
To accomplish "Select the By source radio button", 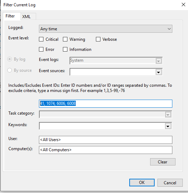I will click(x=10, y=70).
